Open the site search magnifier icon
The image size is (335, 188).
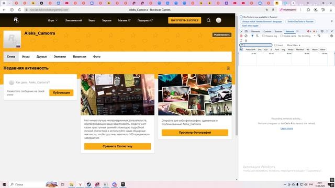(x=208, y=20)
